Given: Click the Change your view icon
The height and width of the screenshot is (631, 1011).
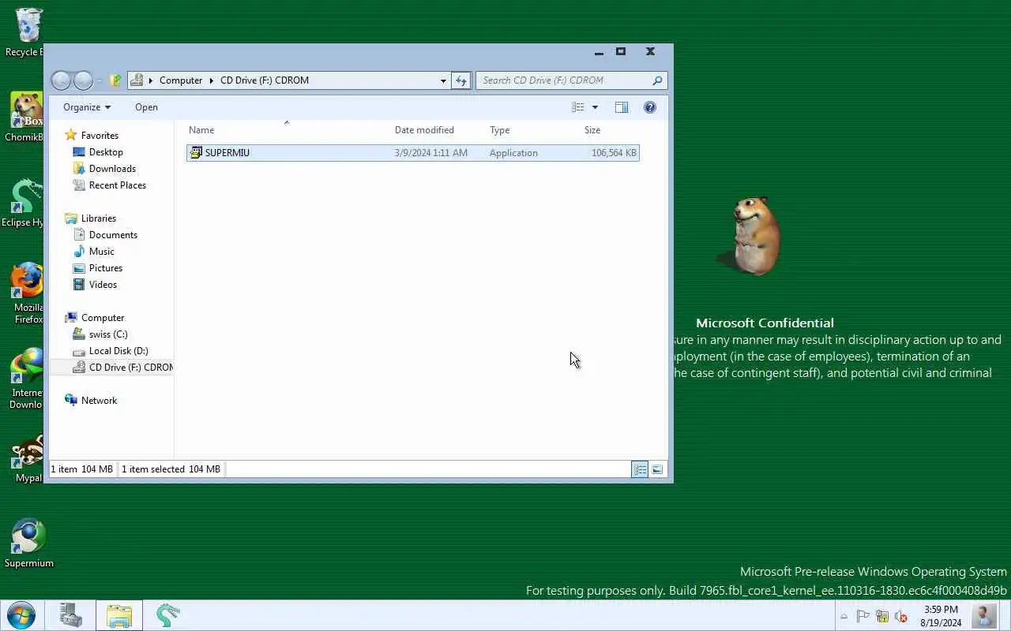Looking at the screenshot, I should click(578, 107).
